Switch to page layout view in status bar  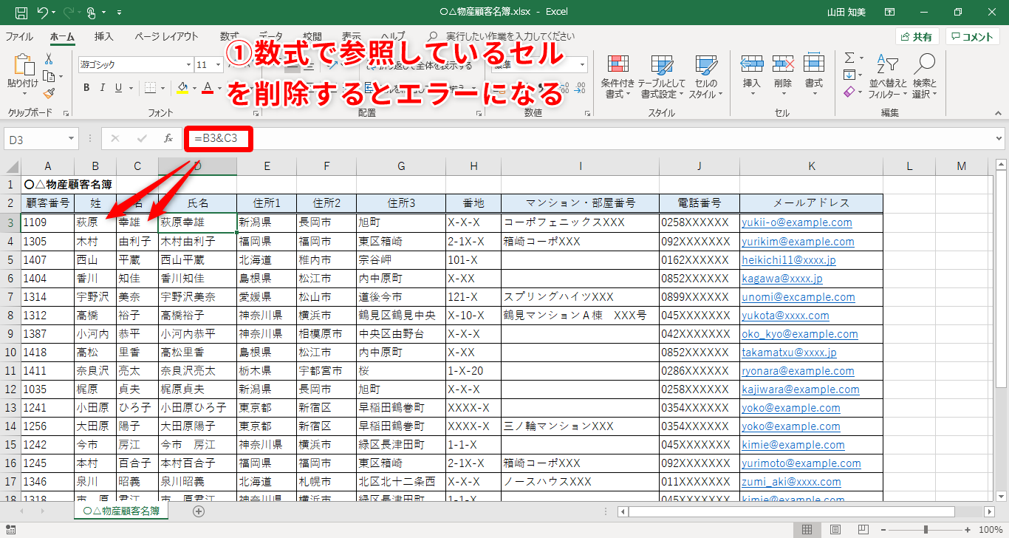tap(835, 529)
